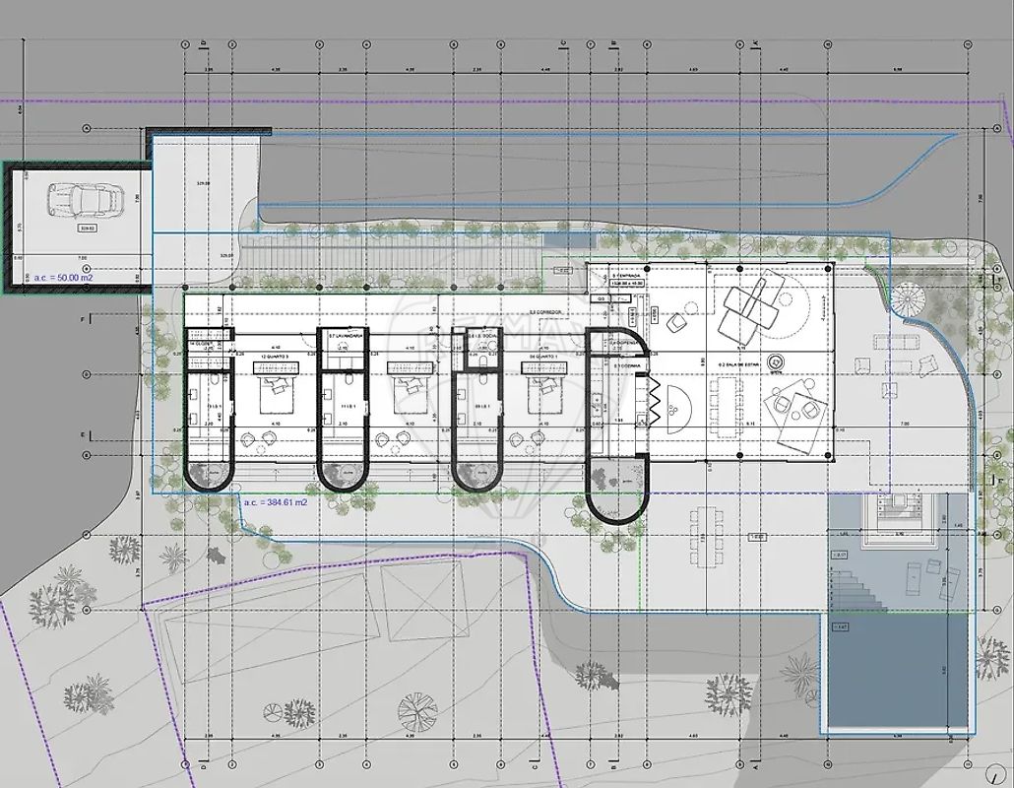Image resolution: width=1014 pixels, height=788 pixels.
Task: Select the dining table in Sala de Estar
Action: tap(729, 405)
